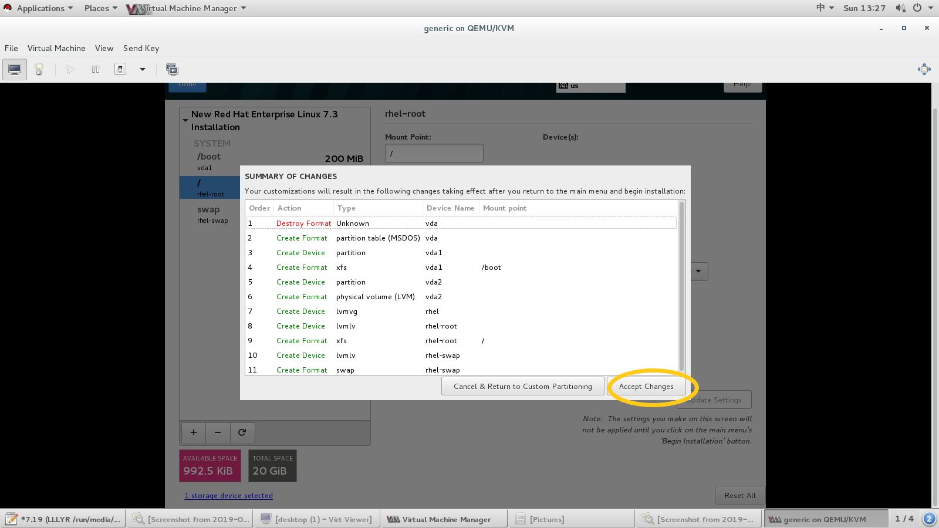
Task: Open shutdown options dropdown arrow
Action: coord(142,69)
